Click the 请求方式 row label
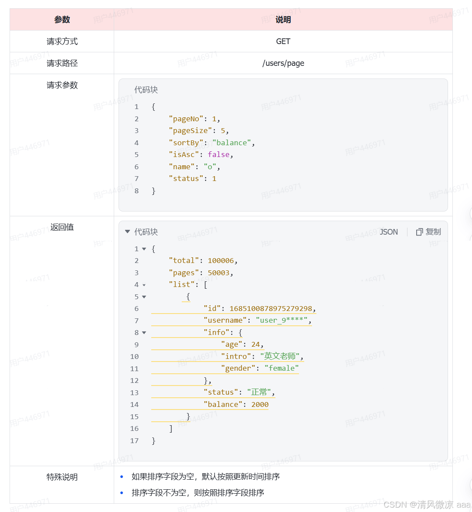Screen dimensions: 472x512 [62, 41]
